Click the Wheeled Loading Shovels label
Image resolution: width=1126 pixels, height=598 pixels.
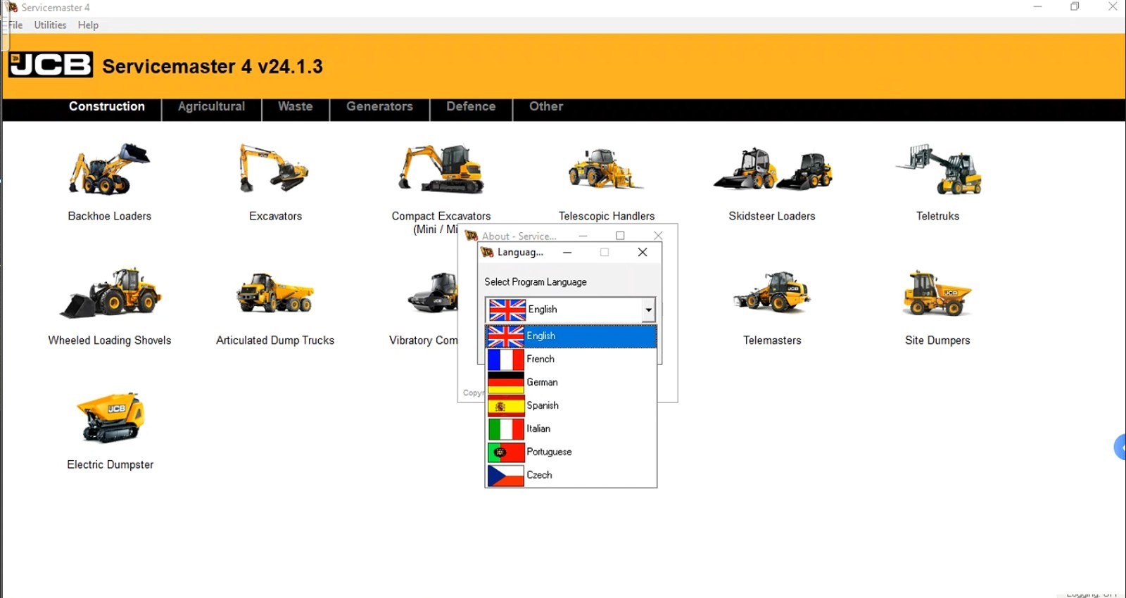pos(110,341)
